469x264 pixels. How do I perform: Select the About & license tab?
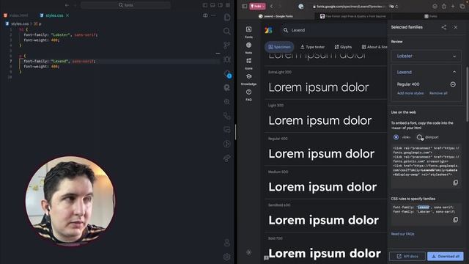[374, 47]
